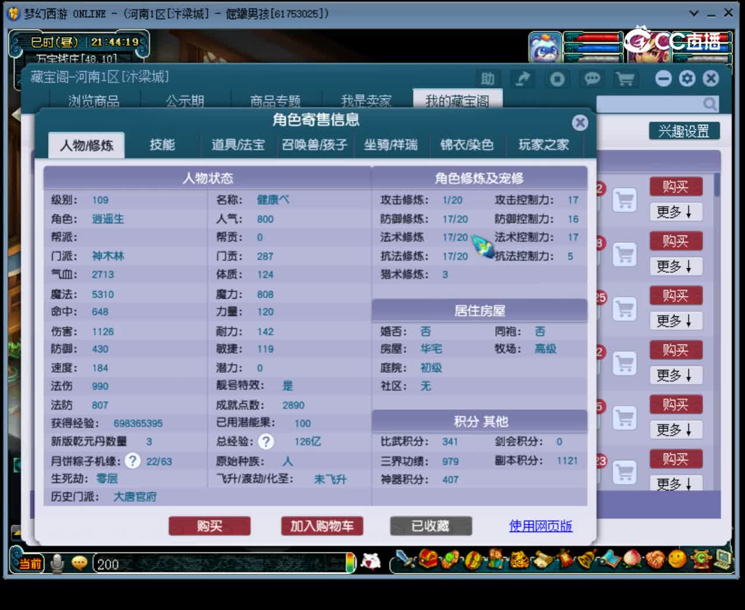Click the yellow smiley face icon
This screenshot has height=610, width=745.
(677, 559)
